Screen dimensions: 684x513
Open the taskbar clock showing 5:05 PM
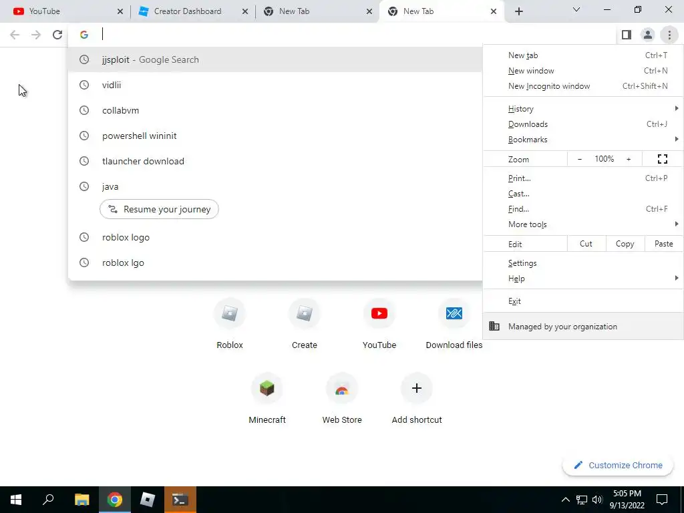(x=627, y=500)
